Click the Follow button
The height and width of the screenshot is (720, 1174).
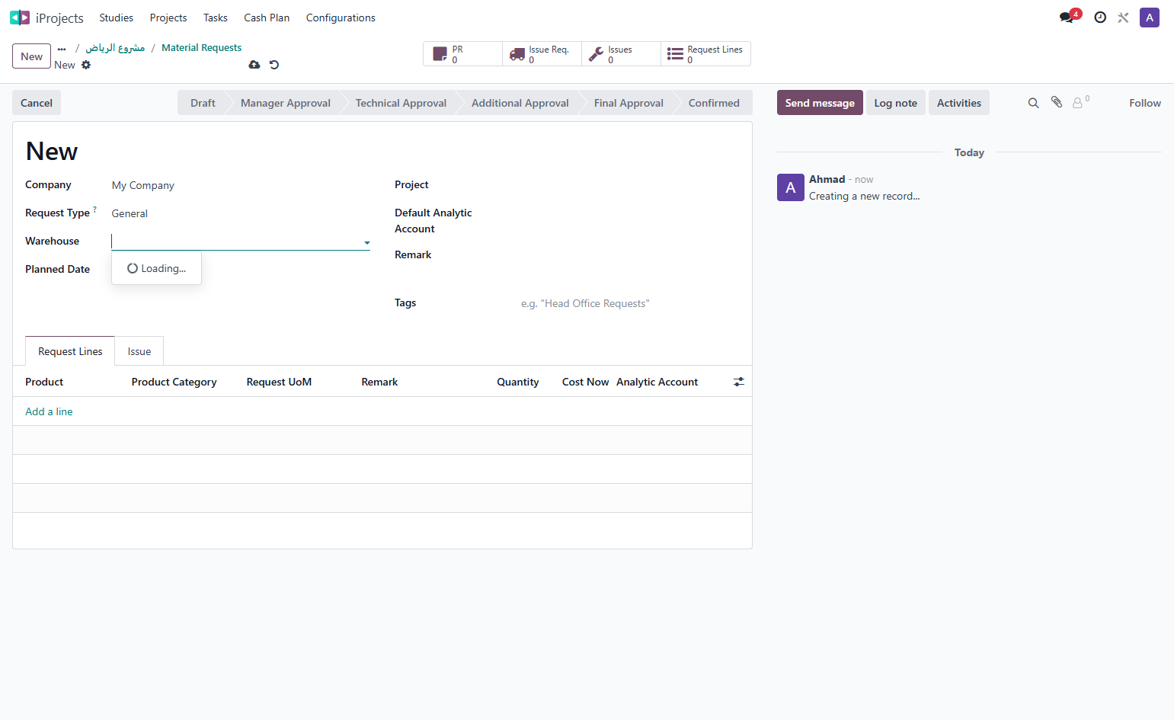[1145, 103]
